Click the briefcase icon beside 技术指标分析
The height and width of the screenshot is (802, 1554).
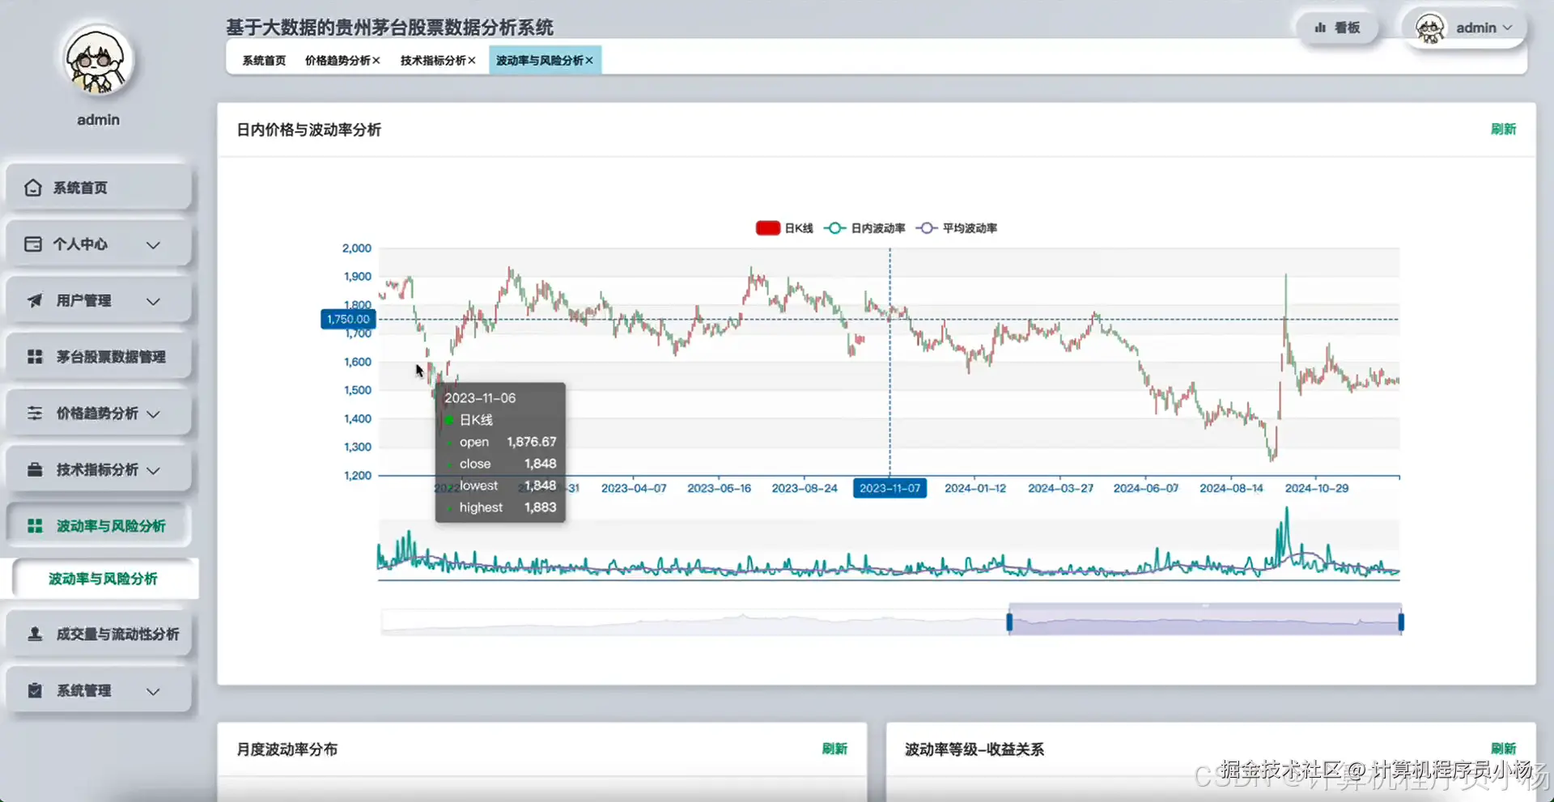(x=35, y=470)
